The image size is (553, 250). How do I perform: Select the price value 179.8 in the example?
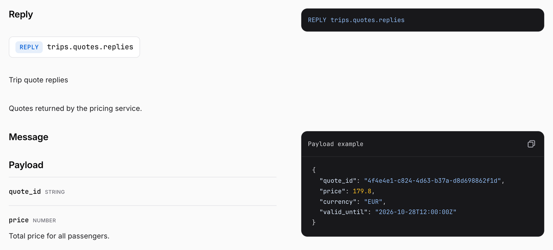click(x=362, y=191)
